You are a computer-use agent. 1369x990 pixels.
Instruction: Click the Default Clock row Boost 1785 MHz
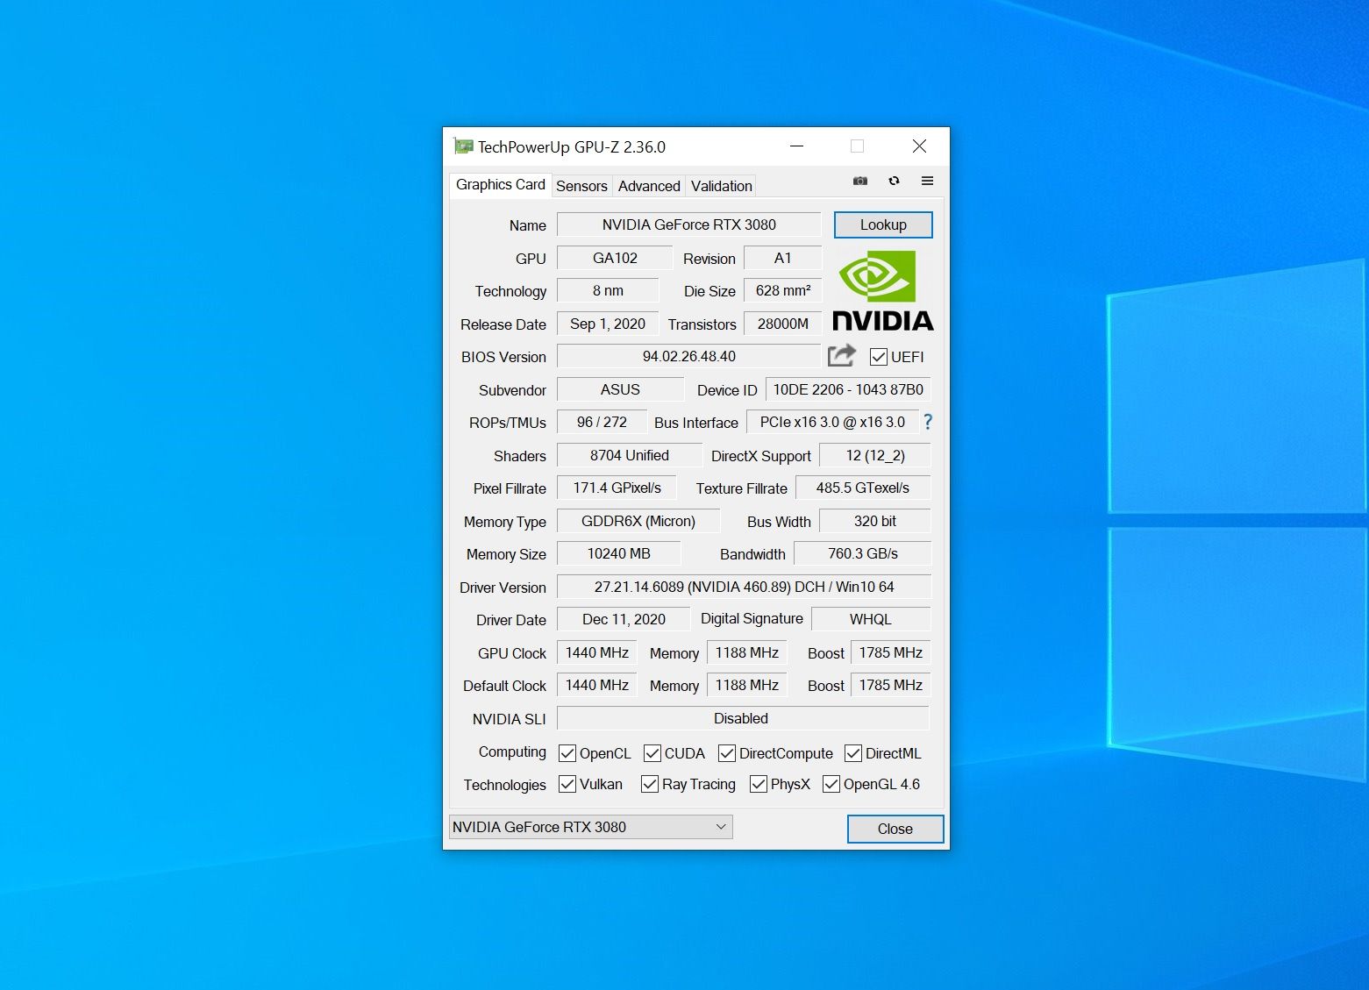pos(890,685)
